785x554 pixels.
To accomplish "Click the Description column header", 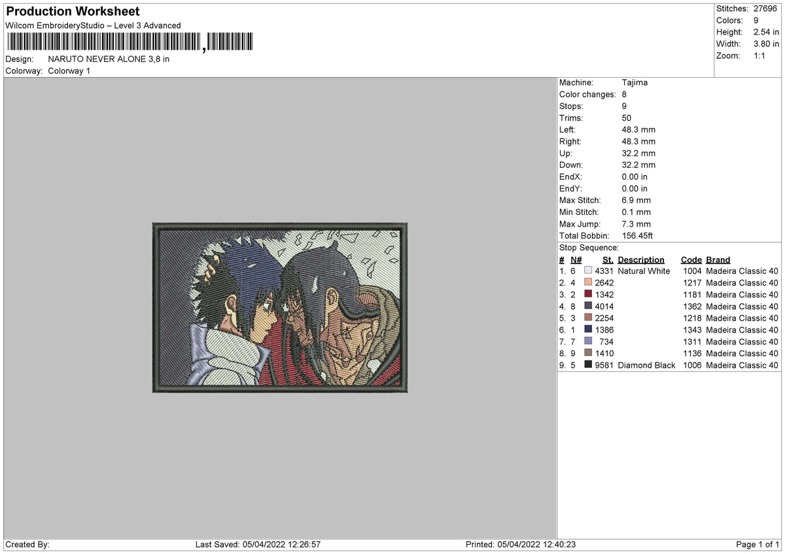I will 641,259.
